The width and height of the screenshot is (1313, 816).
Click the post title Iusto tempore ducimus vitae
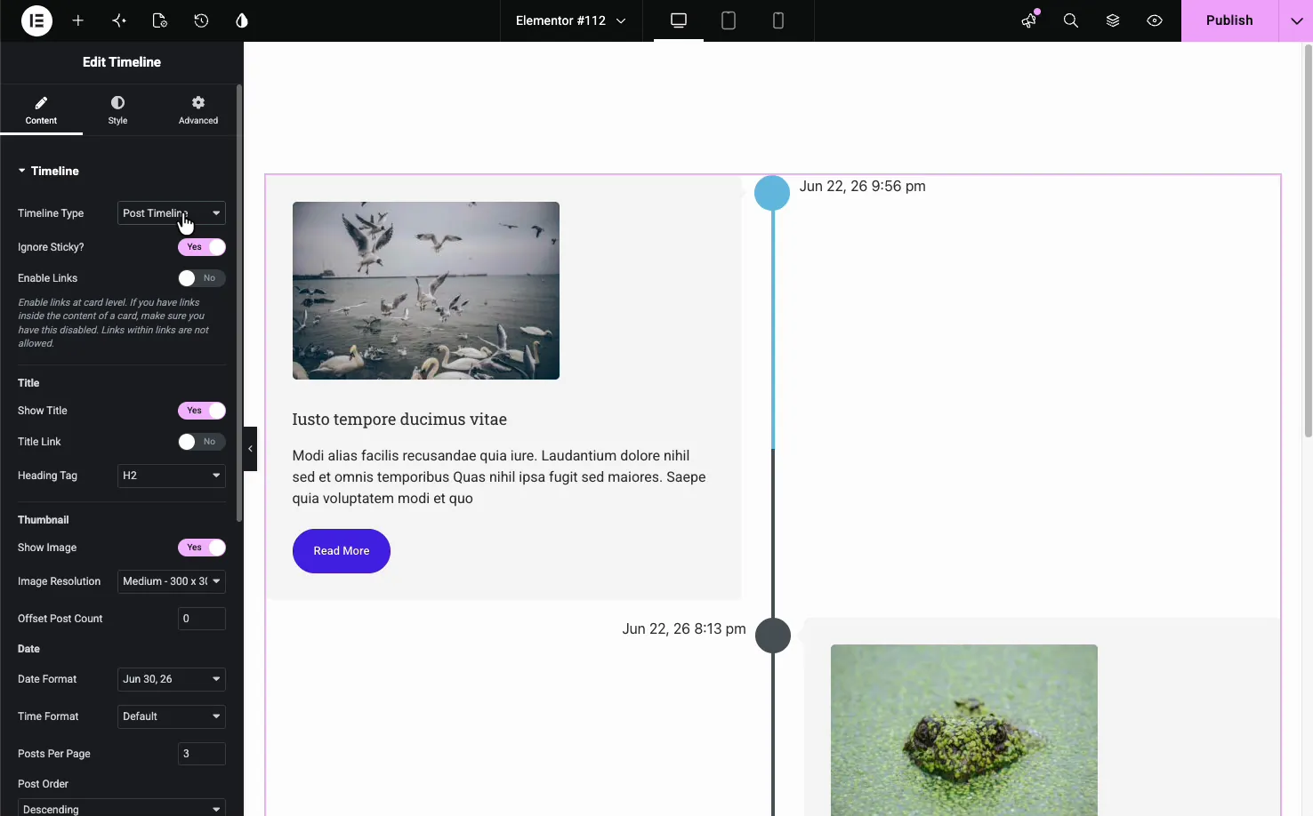tap(399, 420)
